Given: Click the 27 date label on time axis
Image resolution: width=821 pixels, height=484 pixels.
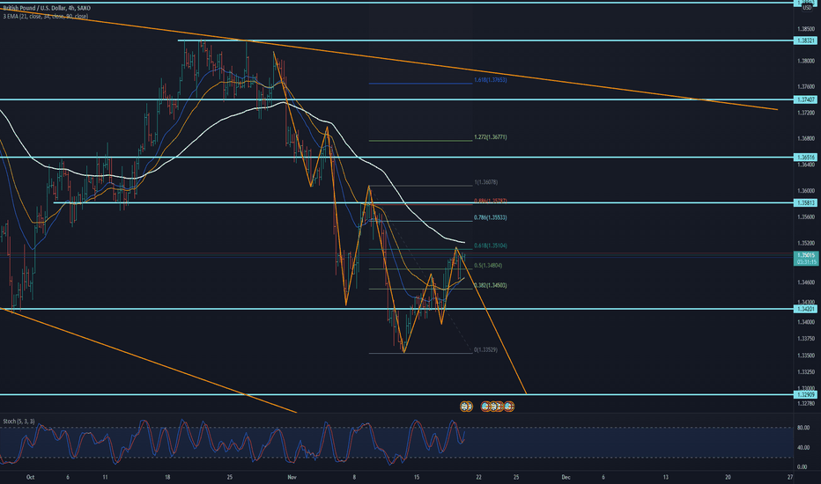Looking at the screenshot, I should tap(790, 477).
